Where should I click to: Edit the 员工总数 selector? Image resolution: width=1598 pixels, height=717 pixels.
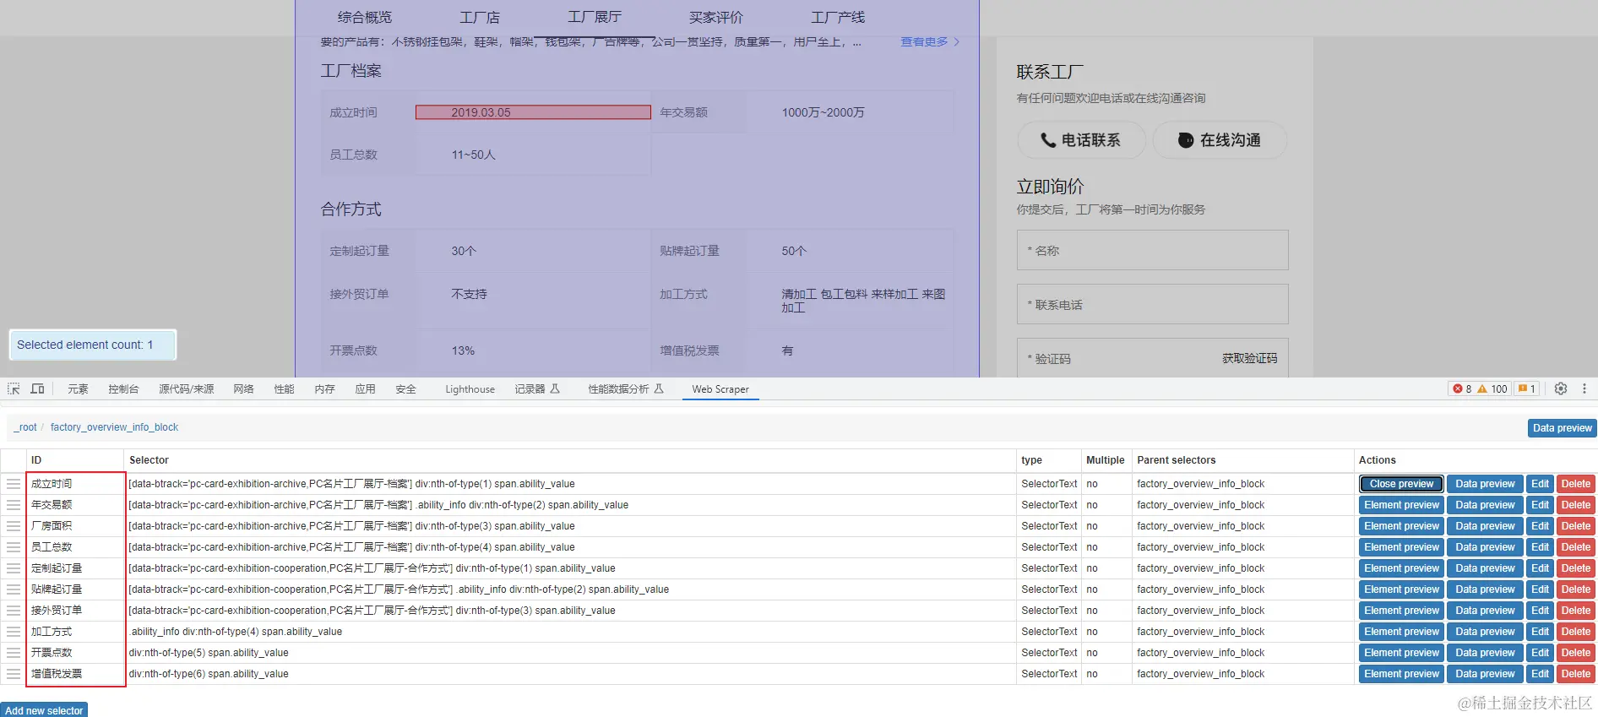click(1540, 547)
